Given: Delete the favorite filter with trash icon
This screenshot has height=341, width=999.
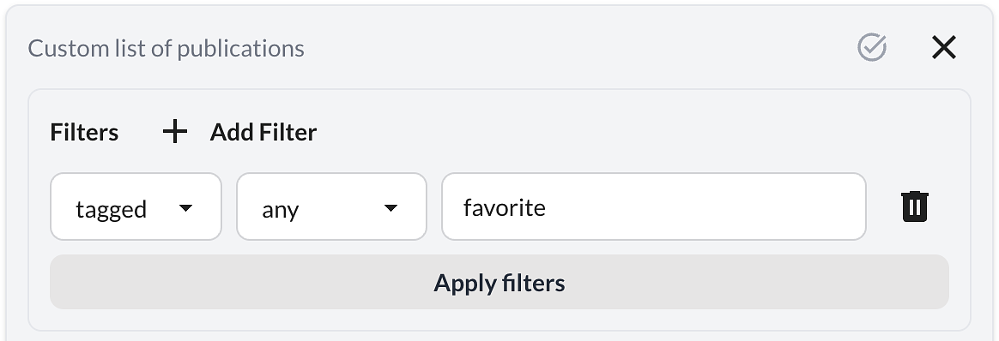Looking at the screenshot, I should click(x=915, y=206).
